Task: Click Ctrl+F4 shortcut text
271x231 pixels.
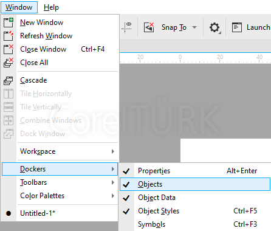Action: [x=92, y=49]
